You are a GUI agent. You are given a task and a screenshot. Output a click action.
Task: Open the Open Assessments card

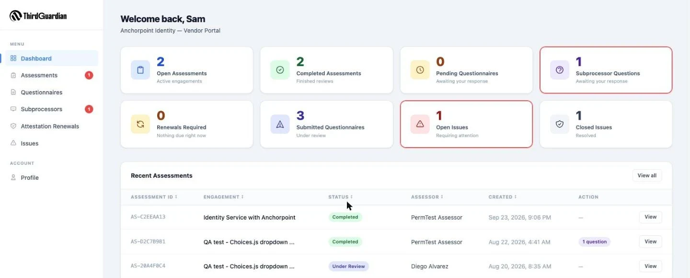coord(187,70)
